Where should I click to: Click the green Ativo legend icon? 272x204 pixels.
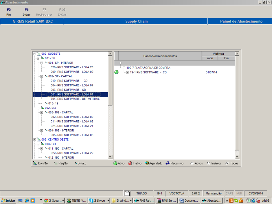(x=115, y=163)
